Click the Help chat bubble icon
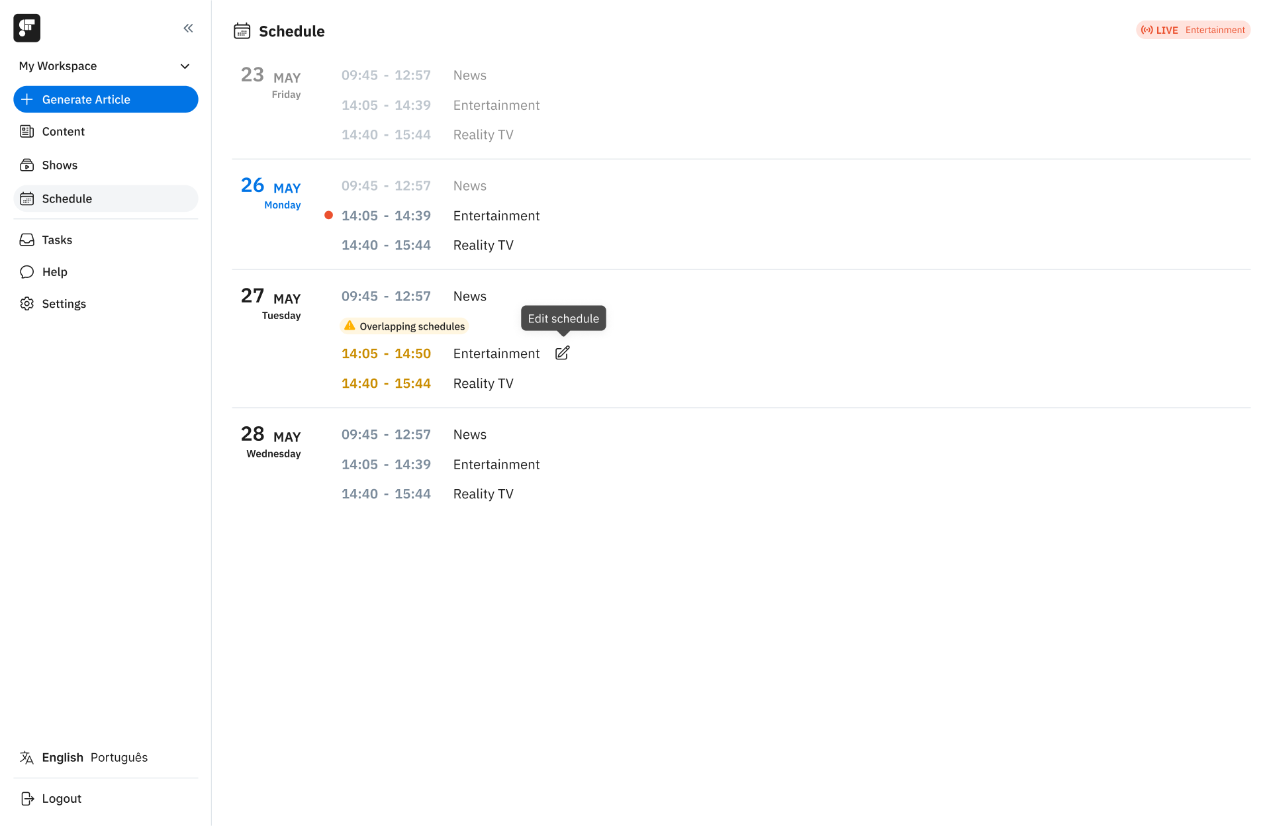This screenshot has height=826, width=1271. coord(27,272)
